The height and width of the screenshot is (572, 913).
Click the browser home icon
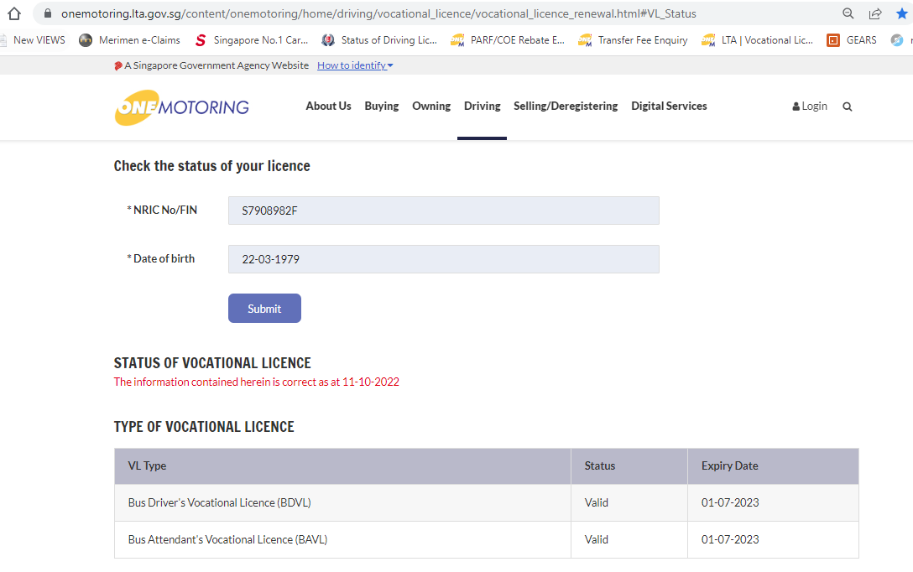[x=13, y=13]
